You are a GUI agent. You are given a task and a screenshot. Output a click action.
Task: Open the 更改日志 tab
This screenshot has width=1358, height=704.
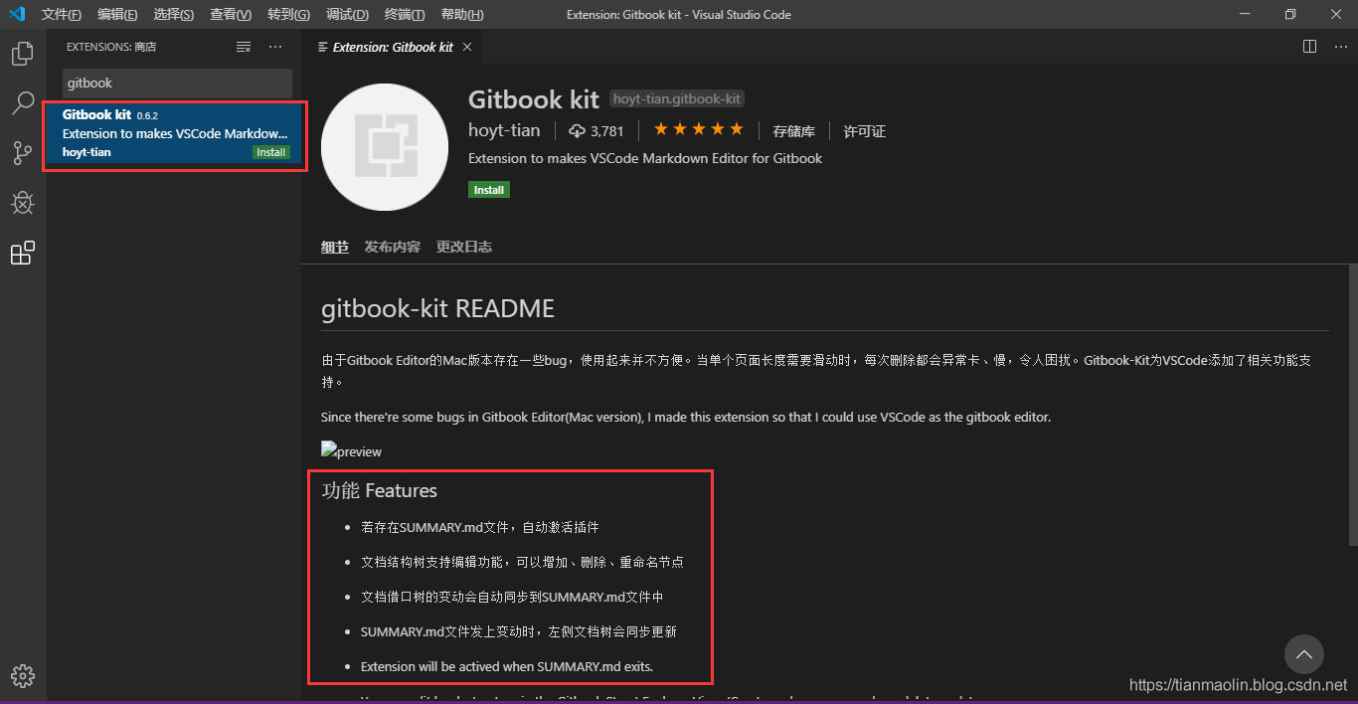463,246
